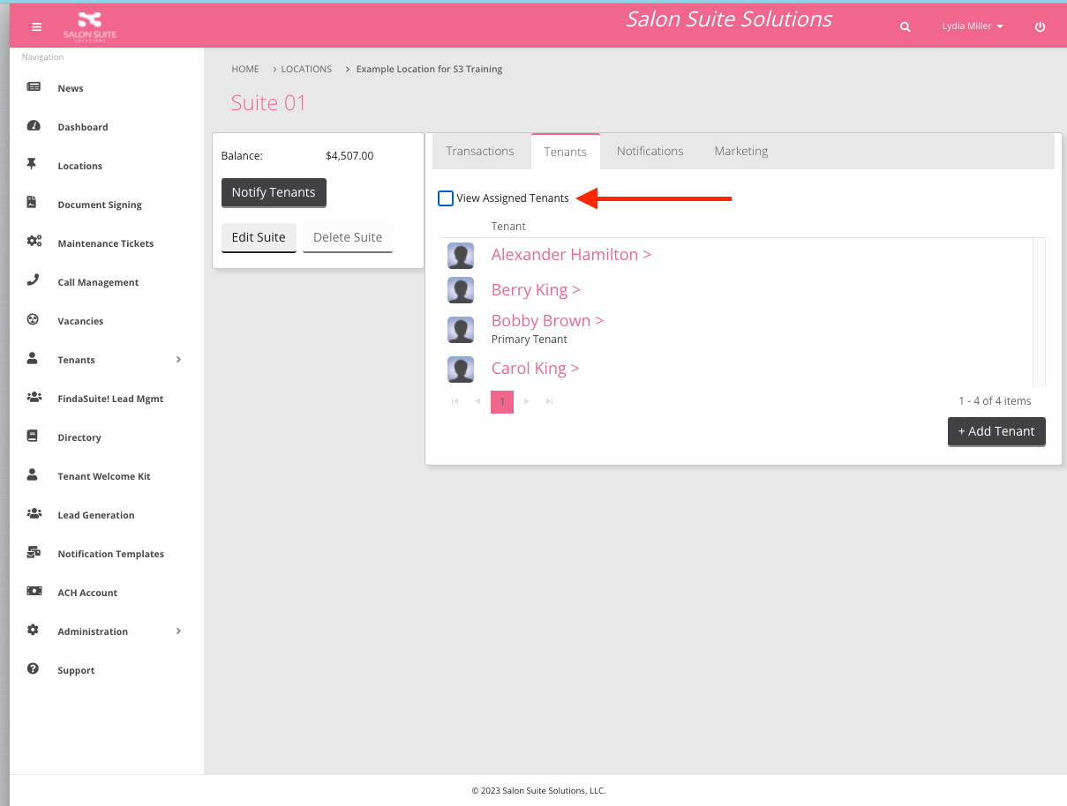Switch to the Notifications tab
This screenshot has height=806, width=1067.
tap(650, 151)
